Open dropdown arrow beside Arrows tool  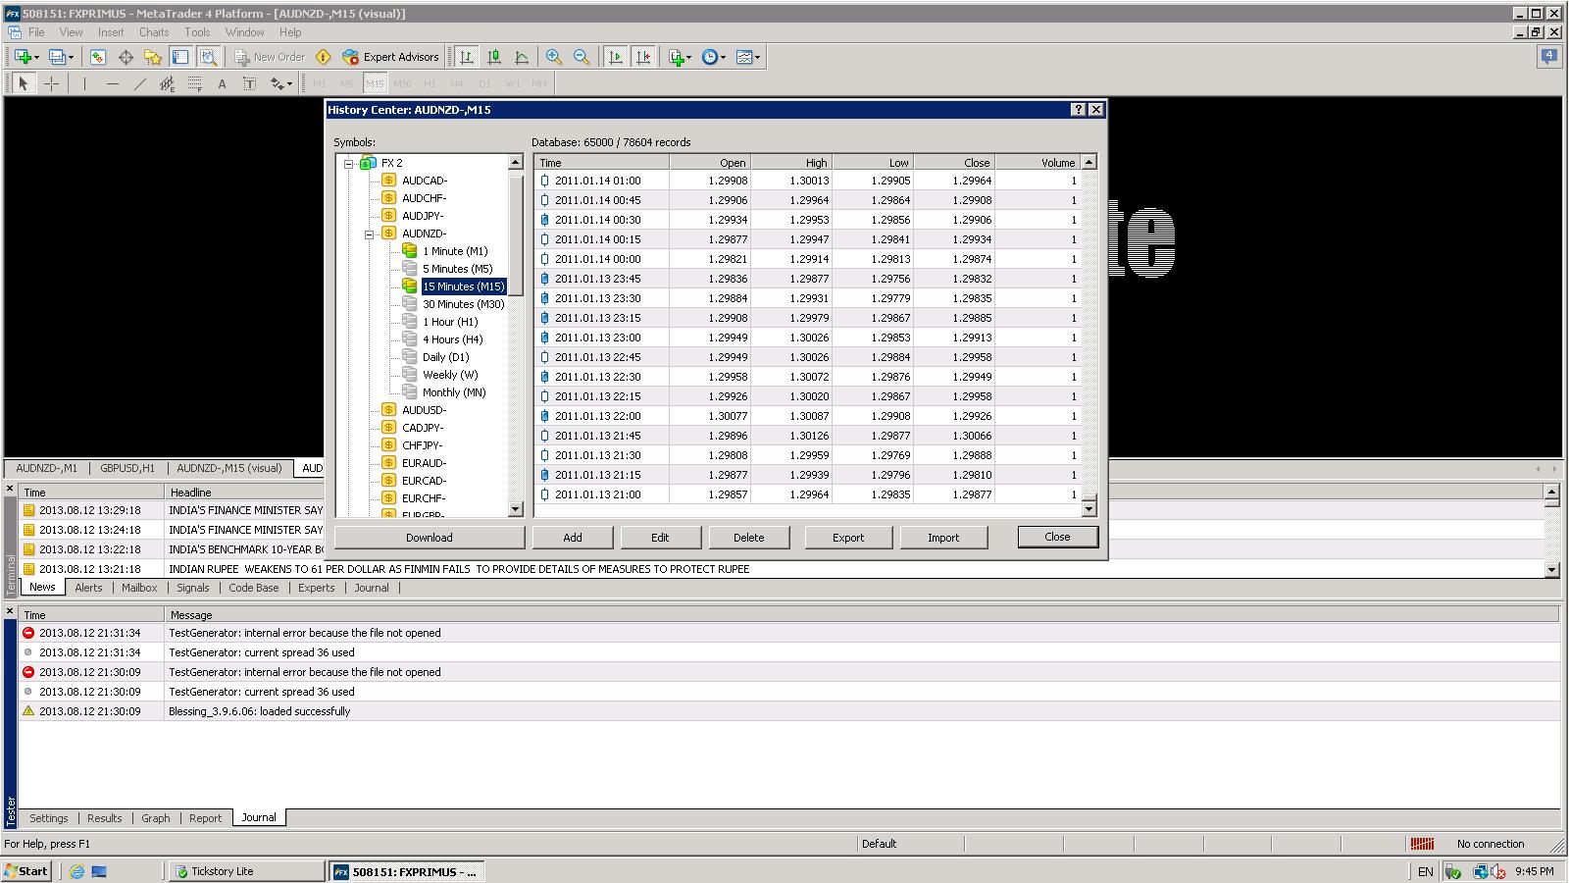289,83
